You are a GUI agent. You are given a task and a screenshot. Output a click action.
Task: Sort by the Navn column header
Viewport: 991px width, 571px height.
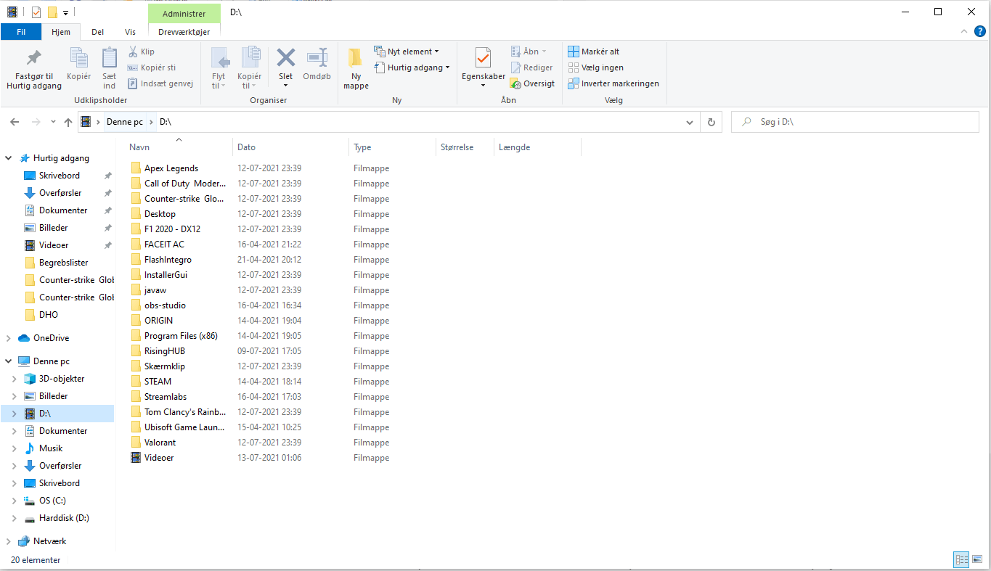pos(179,147)
